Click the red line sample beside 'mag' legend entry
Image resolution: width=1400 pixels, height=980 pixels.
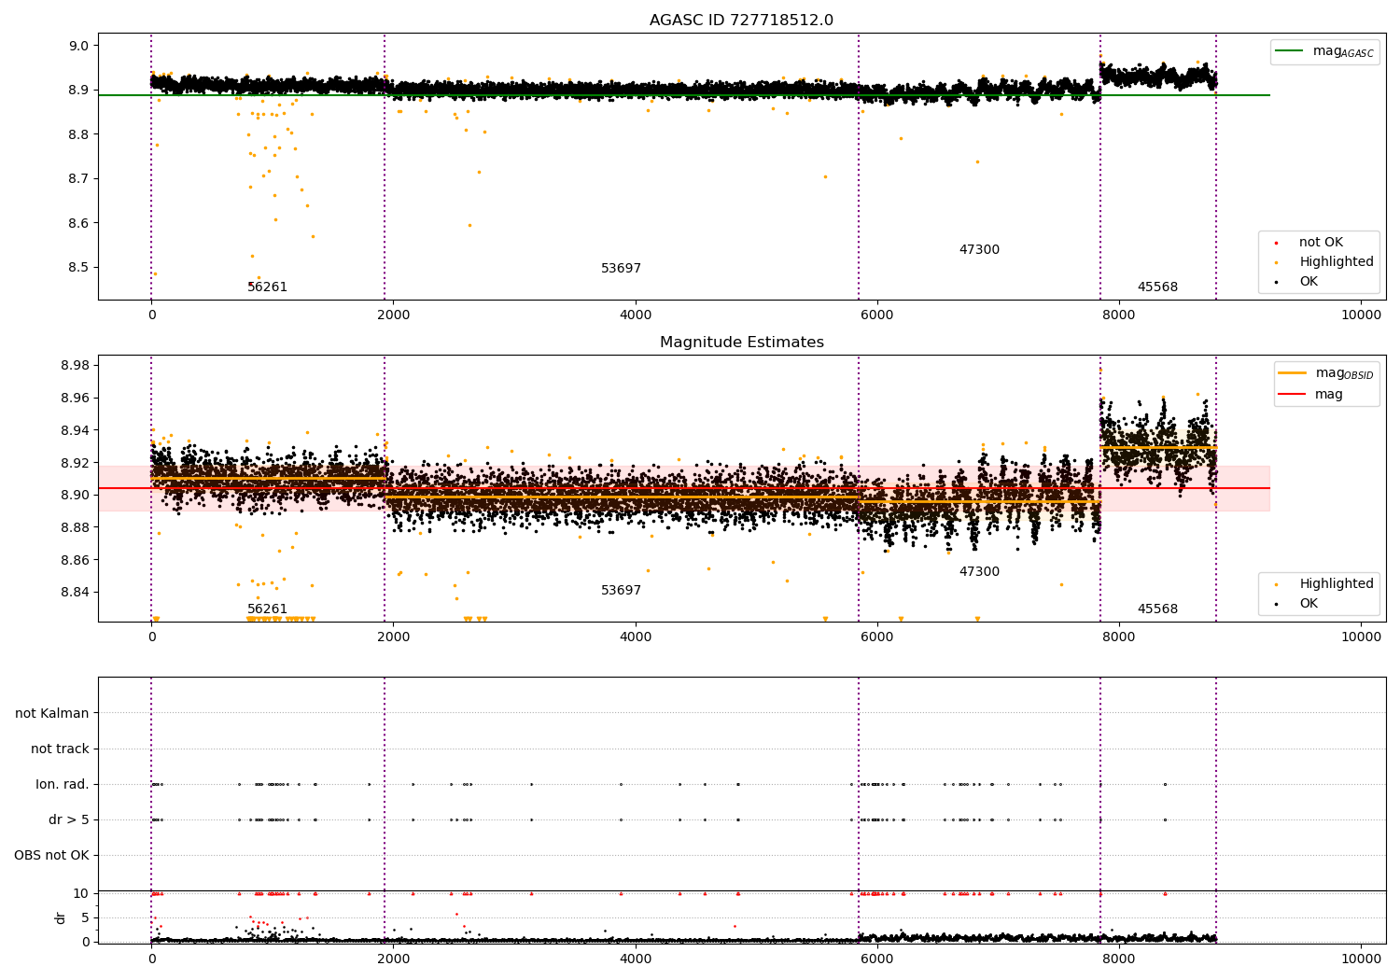click(x=1292, y=395)
